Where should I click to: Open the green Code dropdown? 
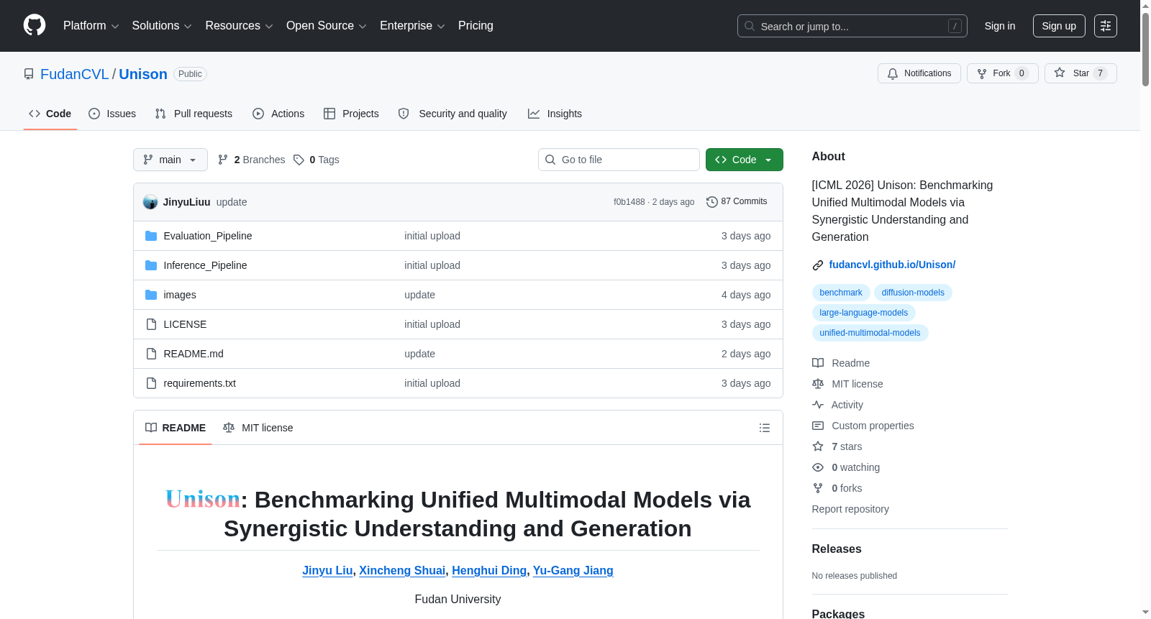744,160
